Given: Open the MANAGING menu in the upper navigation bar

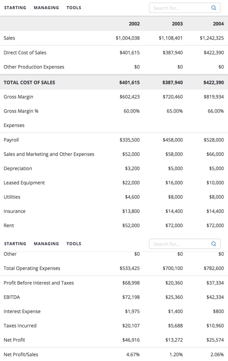Looking at the screenshot, I should [x=46, y=8].
